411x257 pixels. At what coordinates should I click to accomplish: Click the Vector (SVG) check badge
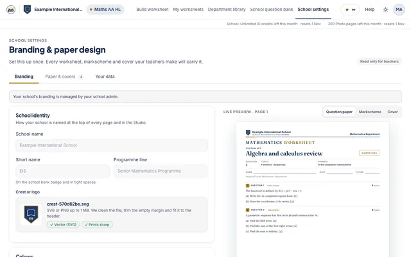click(63, 224)
